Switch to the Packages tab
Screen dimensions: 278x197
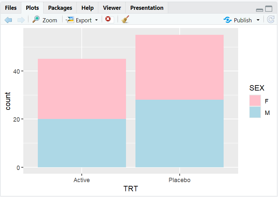60,7
